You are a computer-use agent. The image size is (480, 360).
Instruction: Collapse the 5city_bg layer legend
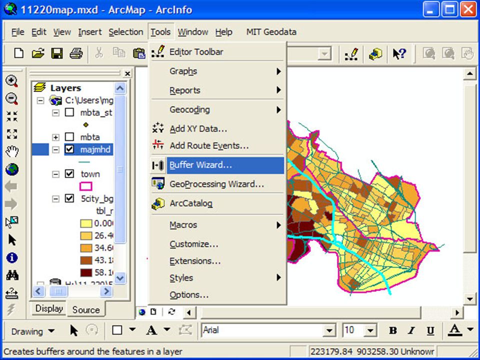click(55, 199)
